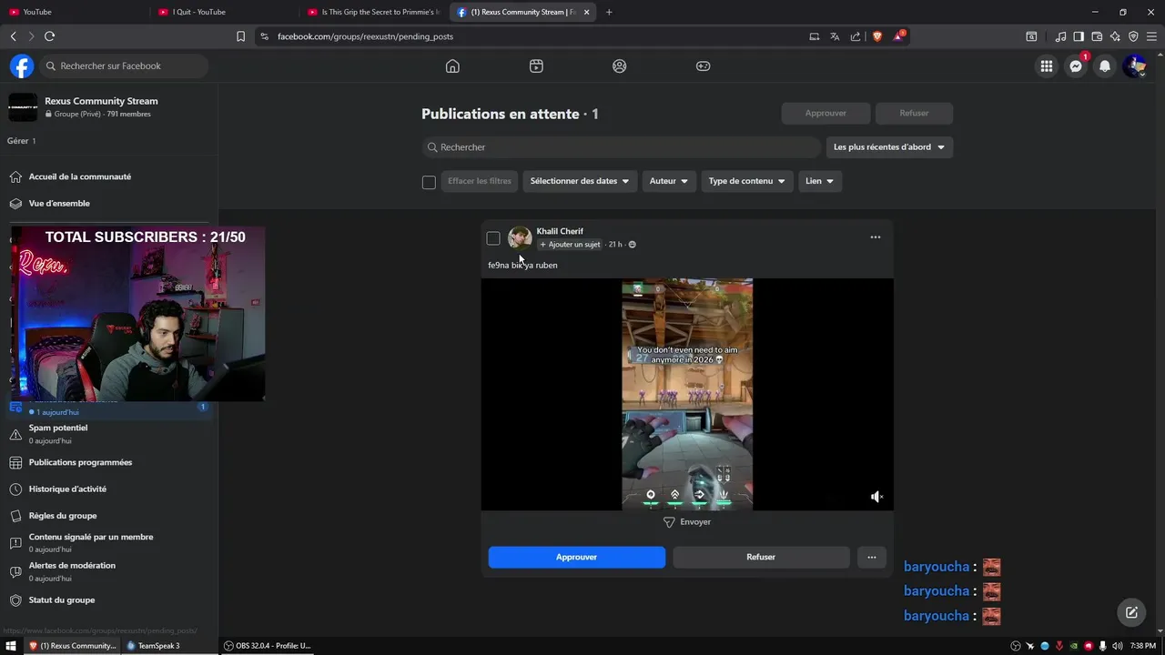The width and height of the screenshot is (1165, 655).
Task: Focus the Rechercher sur Facebook search box
Action: click(x=126, y=65)
